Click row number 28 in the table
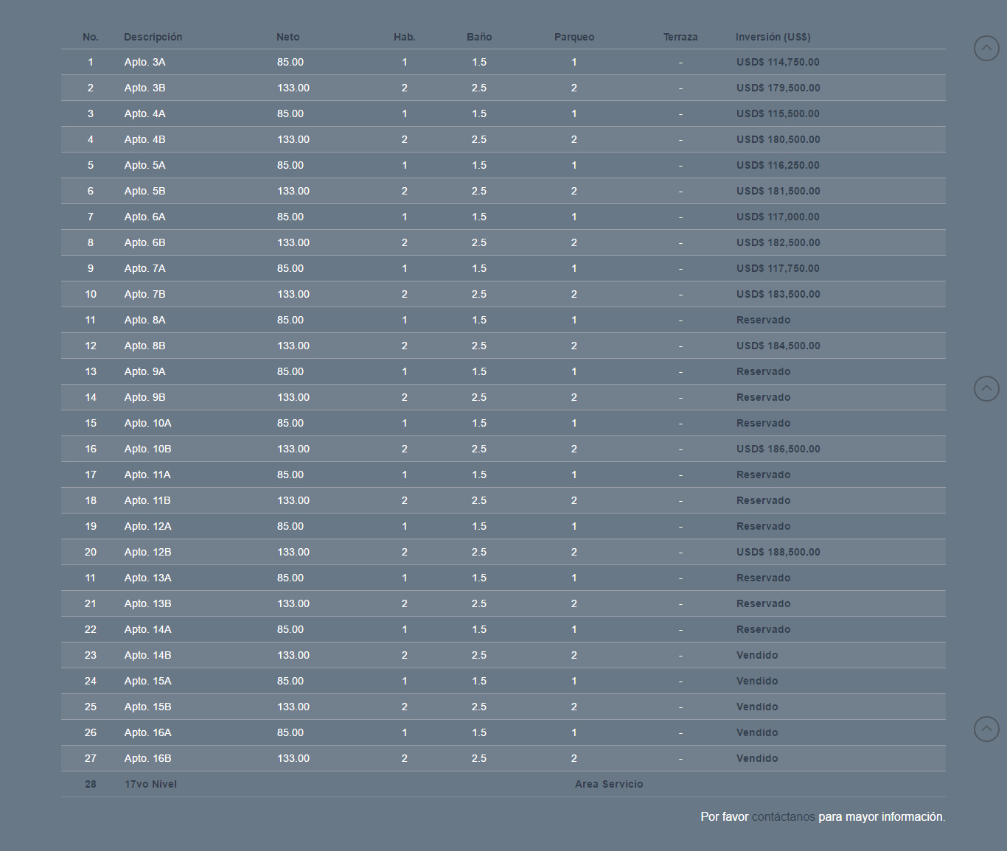This screenshot has height=851, width=1007. point(91,785)
